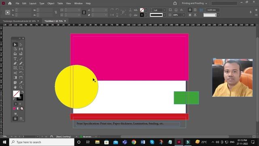This screenshot has height=146, width=259.
Task: Select the Pen tool
Action: point(15,63)
